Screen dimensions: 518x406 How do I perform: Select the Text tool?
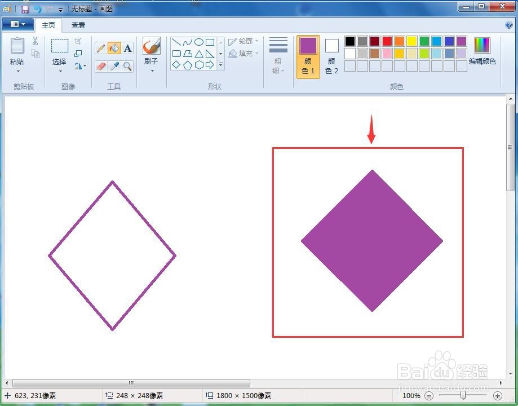click(x=127, y=48)
